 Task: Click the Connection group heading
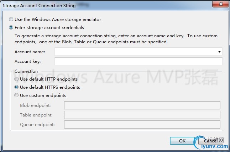[x=26, y=71]
